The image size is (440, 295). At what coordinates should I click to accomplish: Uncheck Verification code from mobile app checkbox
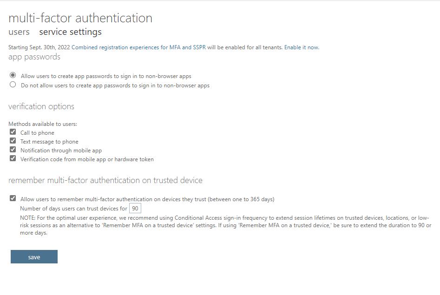(x=13, y=158)
